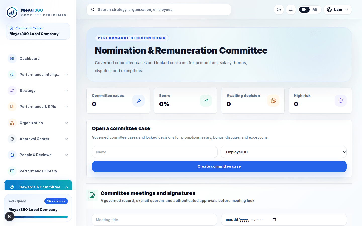Open the help question-mark icon

tap(279, 10)
